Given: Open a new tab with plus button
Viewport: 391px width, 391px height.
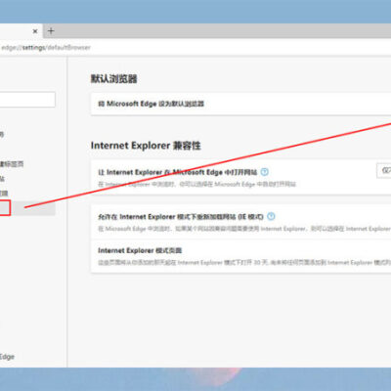Looking at the screenshot, I should [x=51, y=31].
